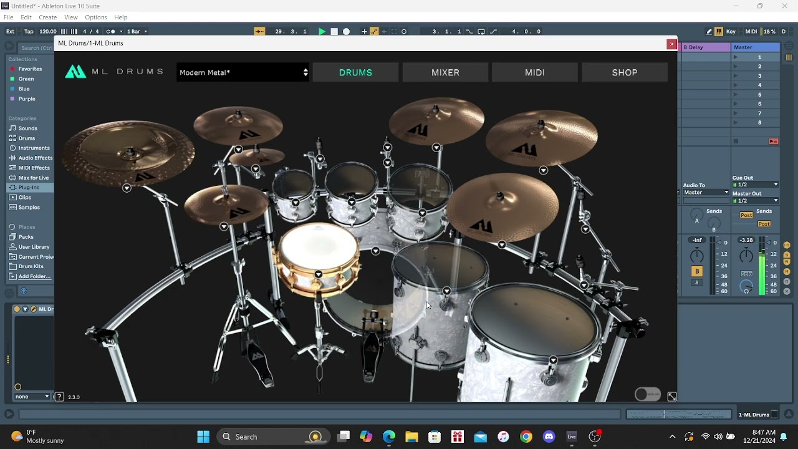Toggle B Delay track activator
This screenshot has height=449, width=798.
(x=697, y=271)
